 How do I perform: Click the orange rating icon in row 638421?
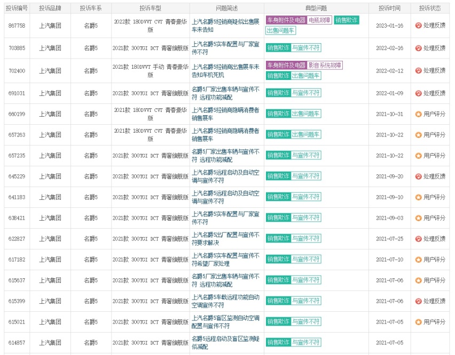(418, 218)
